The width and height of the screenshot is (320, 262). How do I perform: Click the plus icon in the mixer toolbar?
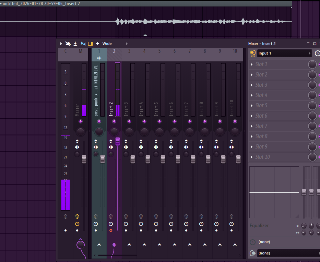(98, 44)
